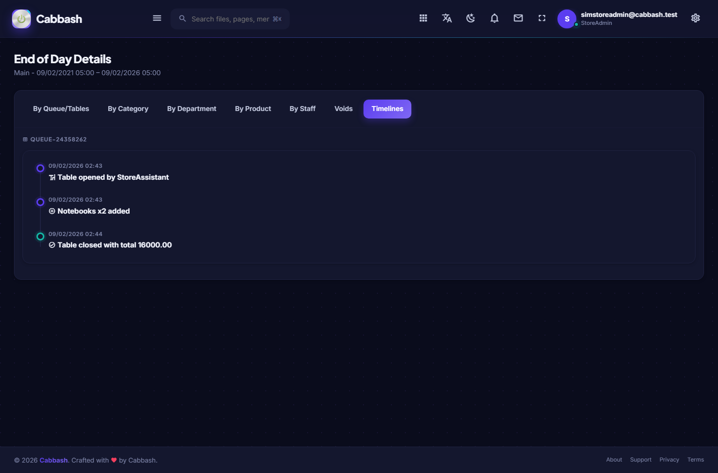This screenshot has width=718, height=473.
Task: Click the check-circle icon before Table closed
Action: pyautogui.click(x=52, y=245)
